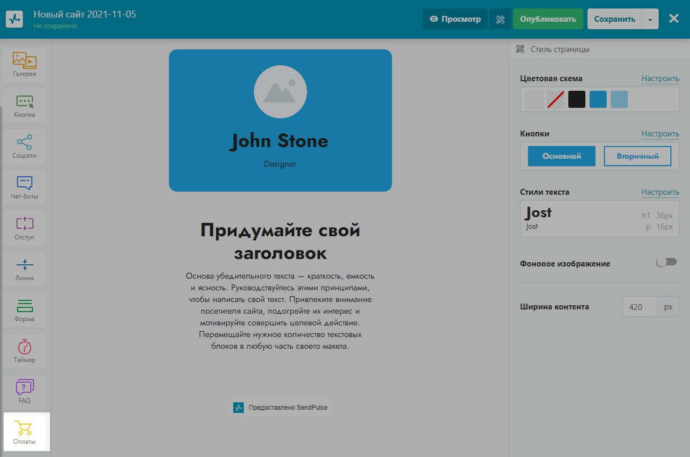Select the black color swatch
This screenshot has height=457, width=690.
click(577, 99)
